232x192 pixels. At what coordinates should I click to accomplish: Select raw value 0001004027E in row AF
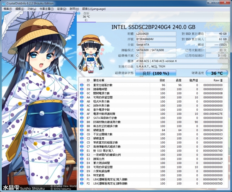[213, 114]
